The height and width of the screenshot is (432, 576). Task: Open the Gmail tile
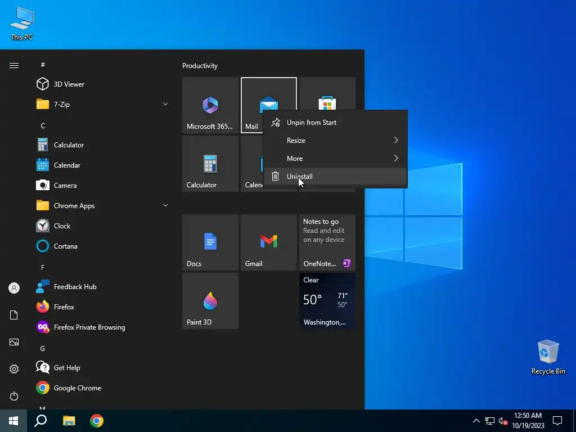point(268,242)
